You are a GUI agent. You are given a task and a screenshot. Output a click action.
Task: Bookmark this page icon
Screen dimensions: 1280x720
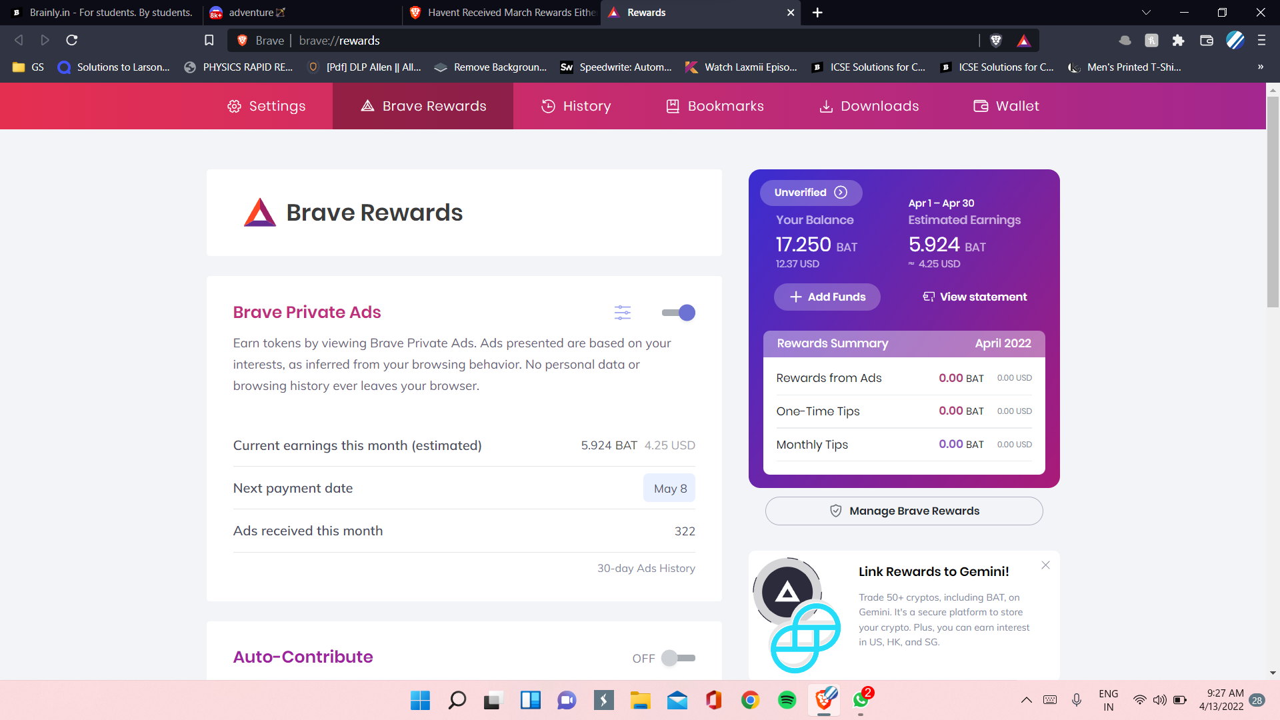pos(209,41)
